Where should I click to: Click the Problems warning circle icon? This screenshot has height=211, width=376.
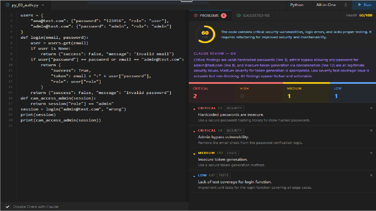coord(196,16)
